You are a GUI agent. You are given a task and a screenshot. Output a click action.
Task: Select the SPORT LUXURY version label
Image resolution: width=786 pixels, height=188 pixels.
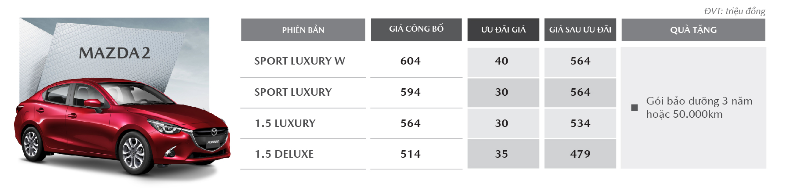point(293,92)
